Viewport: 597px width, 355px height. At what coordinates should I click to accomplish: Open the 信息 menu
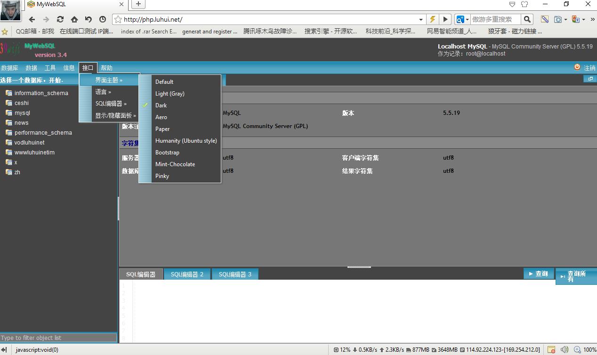(69, 68)
